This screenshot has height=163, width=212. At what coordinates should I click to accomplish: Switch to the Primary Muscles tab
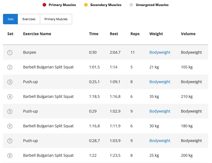click(56, 19)
